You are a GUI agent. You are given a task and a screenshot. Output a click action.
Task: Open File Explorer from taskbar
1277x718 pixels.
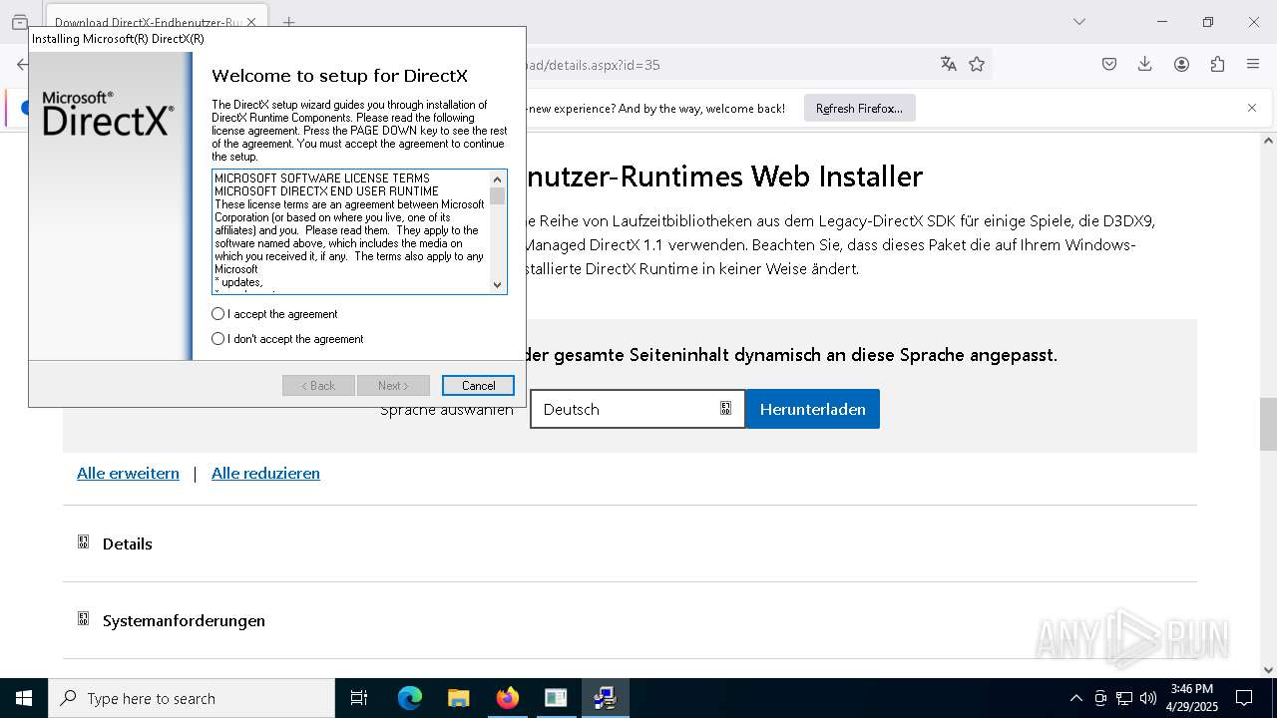click(459, 698)
